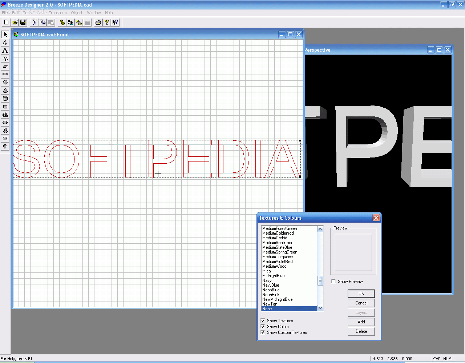Open the Tools menu
Viewport: 465px width, 363px height.
coord(28,13)
